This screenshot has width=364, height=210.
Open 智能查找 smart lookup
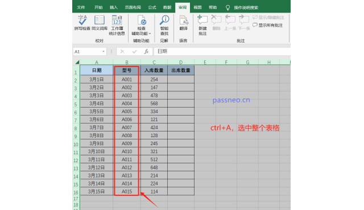[x=164, y=25]
